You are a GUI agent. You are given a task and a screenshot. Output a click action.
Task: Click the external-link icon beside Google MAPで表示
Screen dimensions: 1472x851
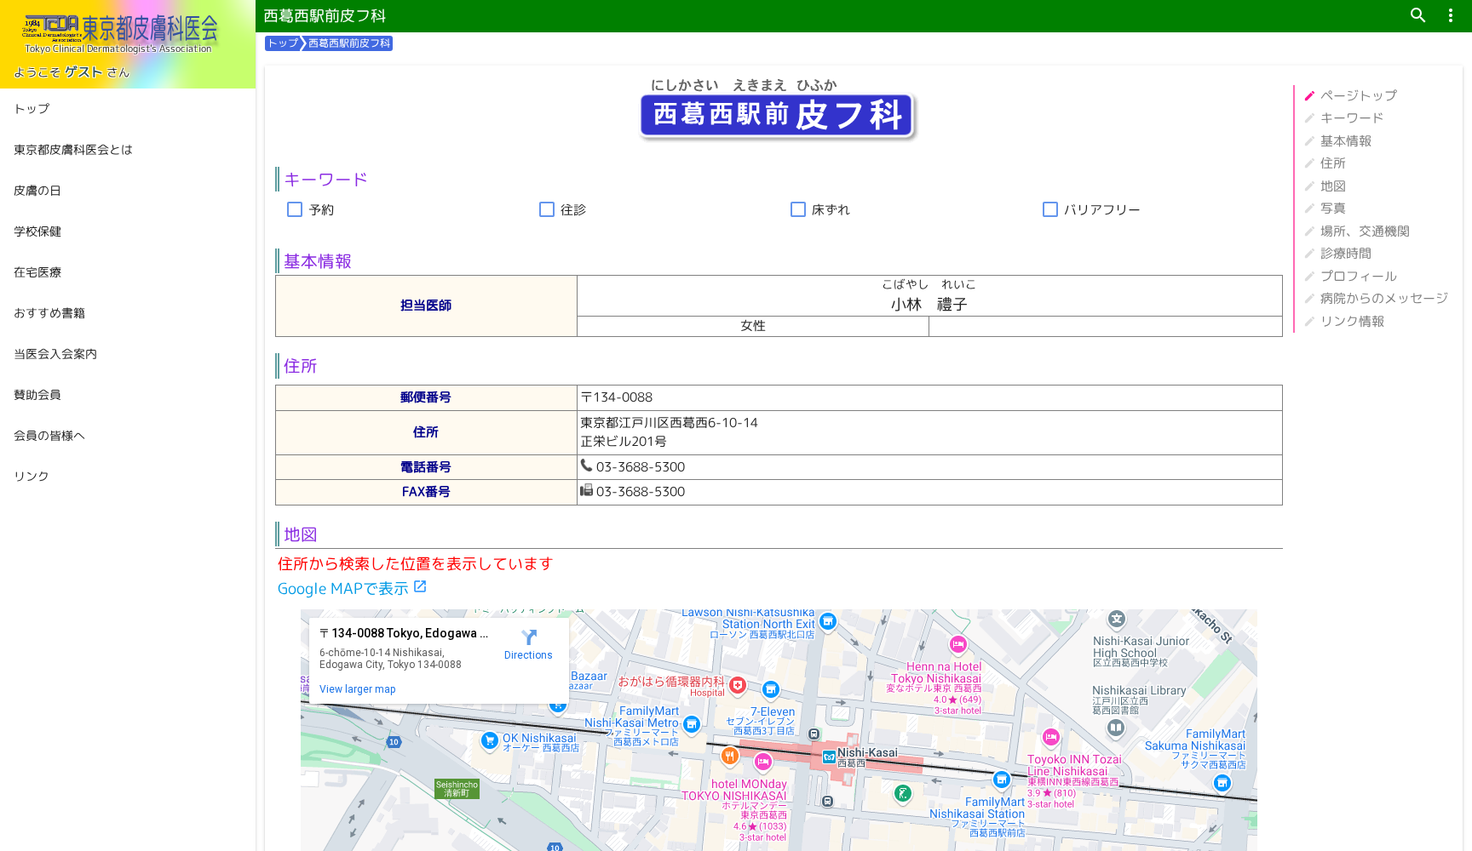coord(420,585)
